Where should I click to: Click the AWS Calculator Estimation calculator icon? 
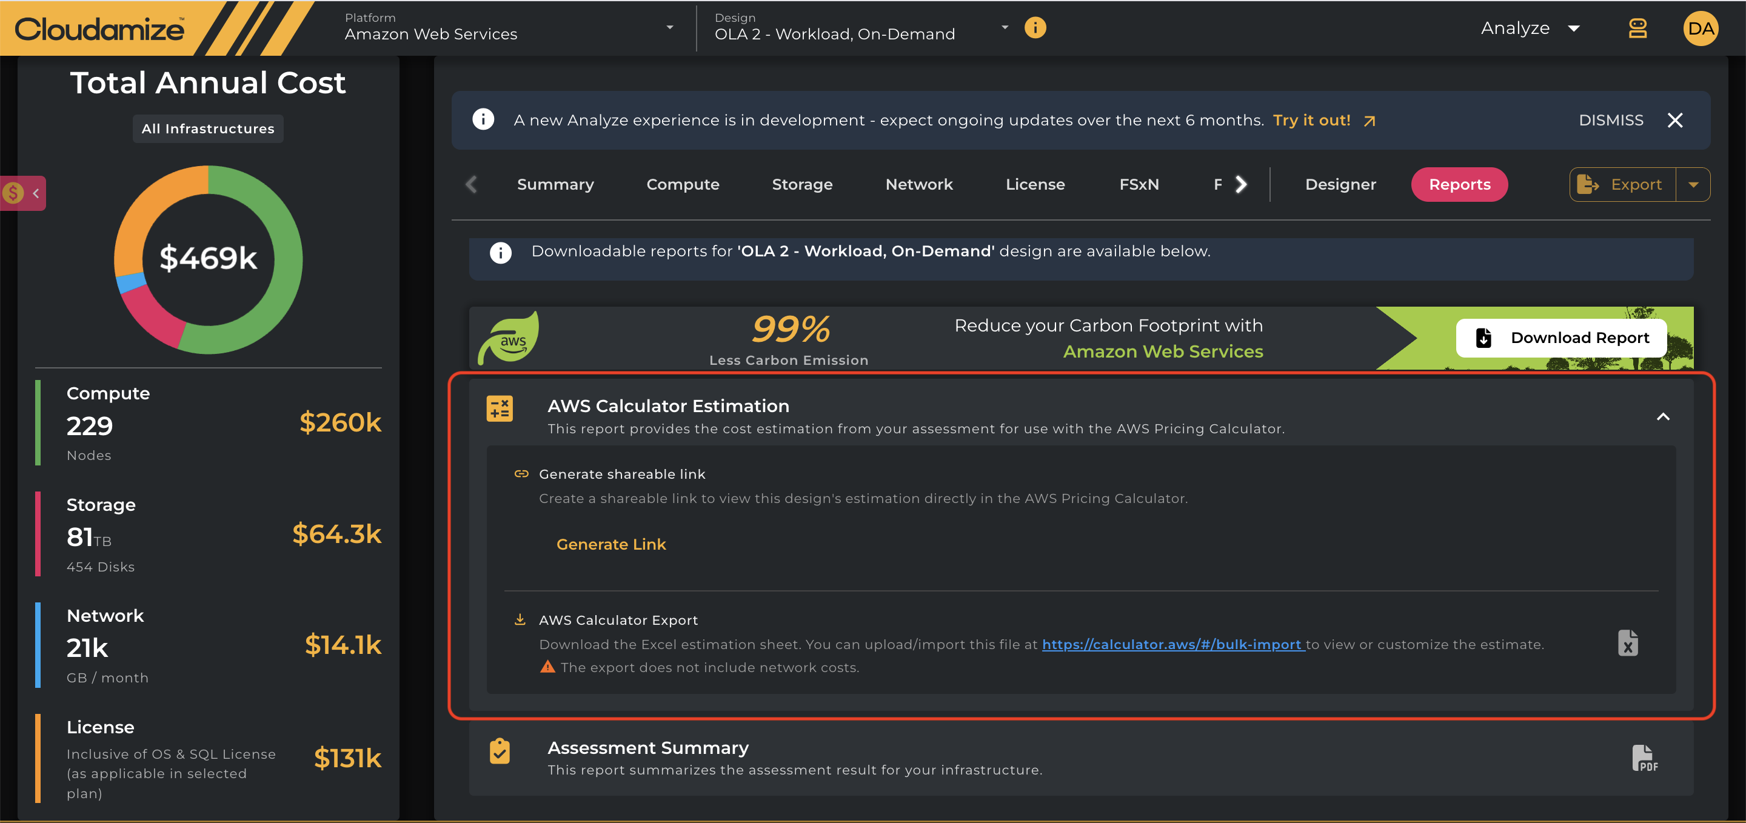[500, 408]
